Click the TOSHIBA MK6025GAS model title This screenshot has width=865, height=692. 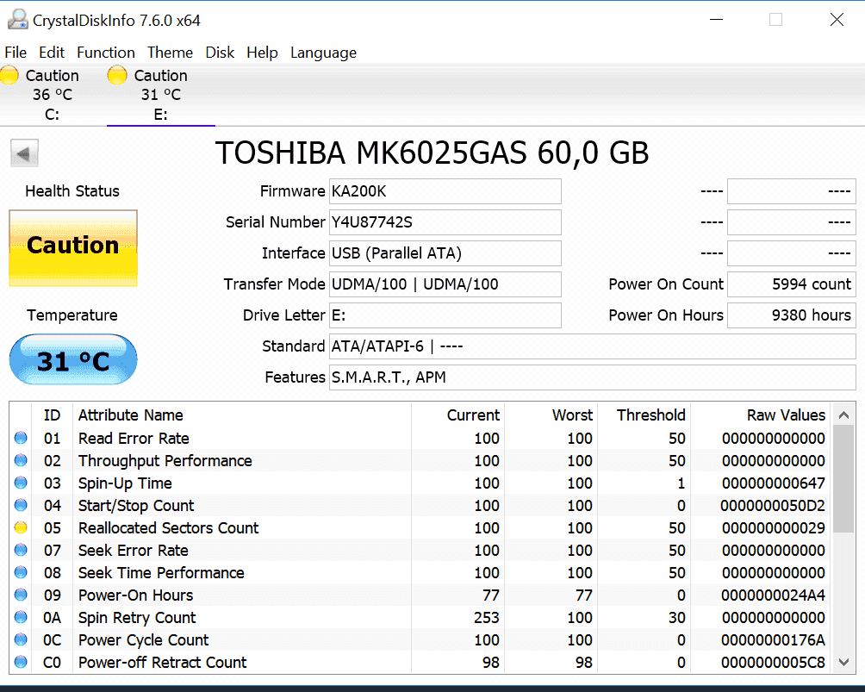pos(432,153)
